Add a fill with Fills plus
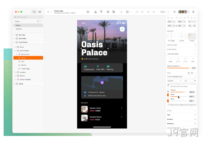 [195, 115]
